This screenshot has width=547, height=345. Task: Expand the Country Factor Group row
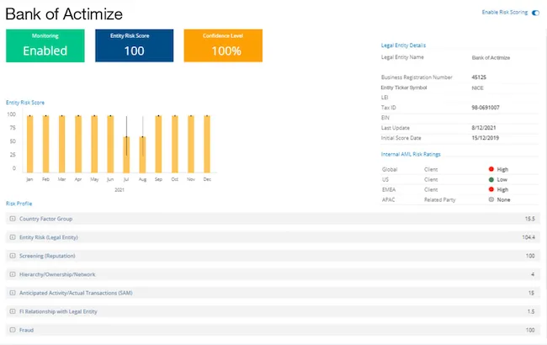pyautogui.click(x=13, y=219)
